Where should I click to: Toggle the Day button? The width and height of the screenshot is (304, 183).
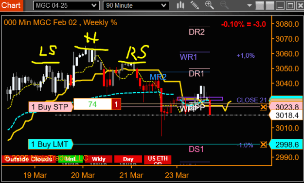[128, 159]
